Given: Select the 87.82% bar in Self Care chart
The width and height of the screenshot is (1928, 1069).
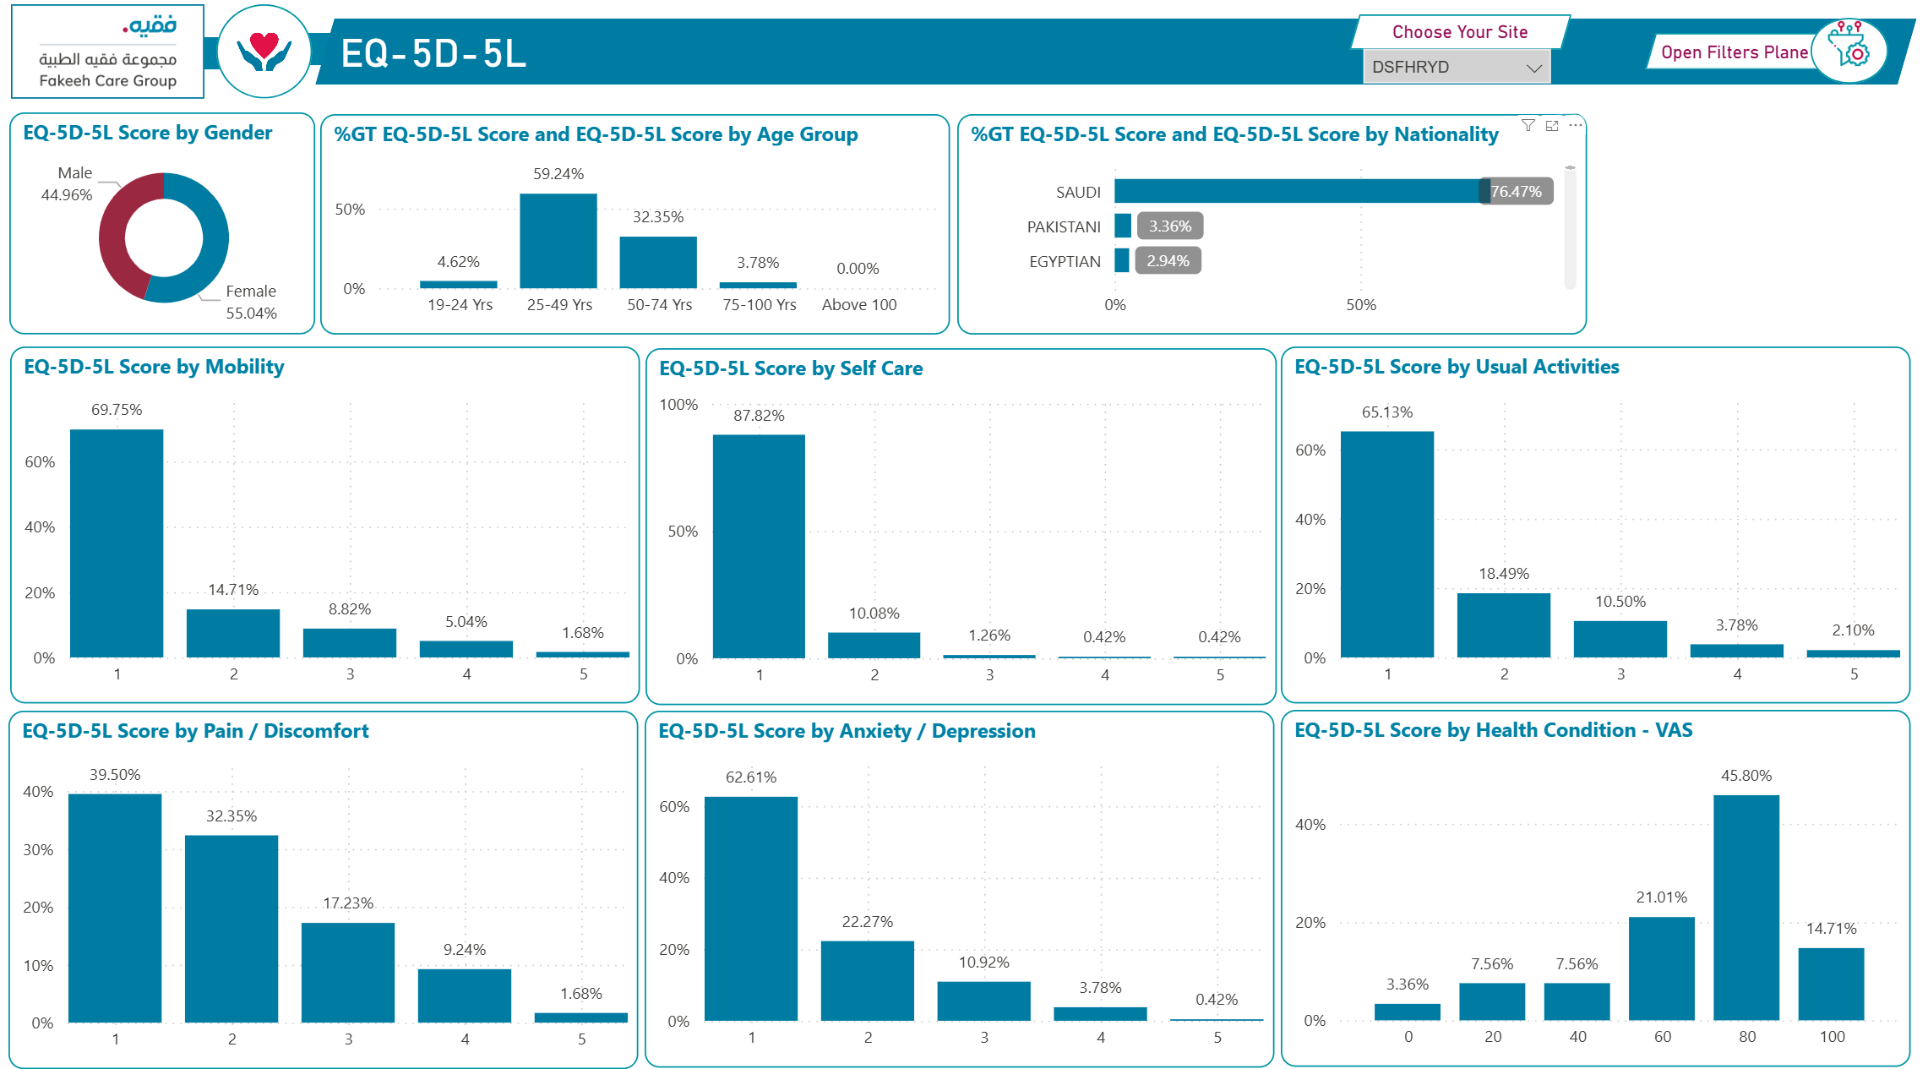Looking at the screenshot, I should coord(759,546).
